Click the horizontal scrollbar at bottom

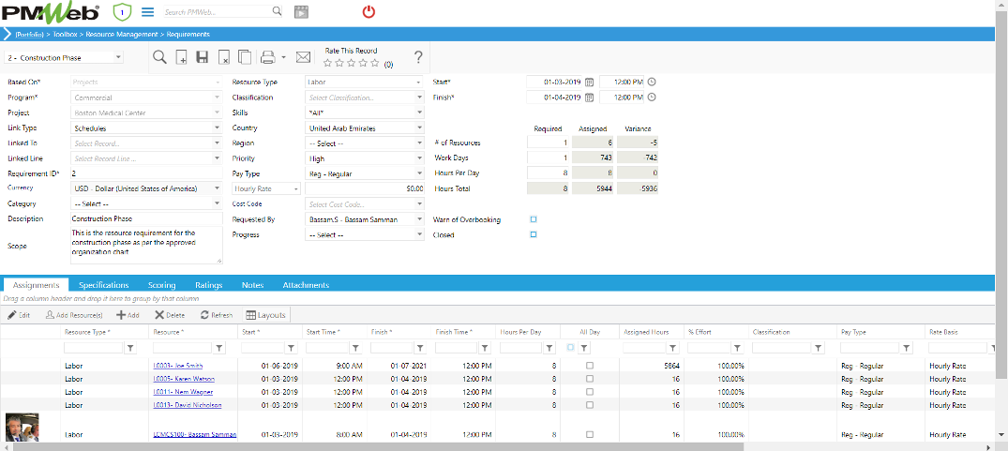(x=376, y=446)
